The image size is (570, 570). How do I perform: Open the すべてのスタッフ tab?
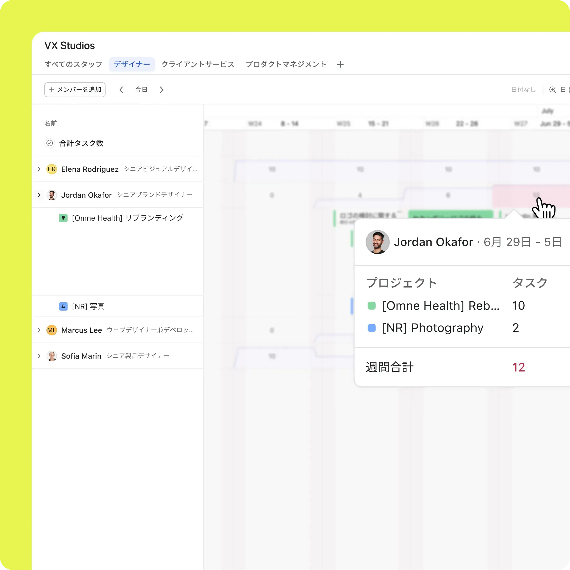pyautogui.click(x=73, y=64)
